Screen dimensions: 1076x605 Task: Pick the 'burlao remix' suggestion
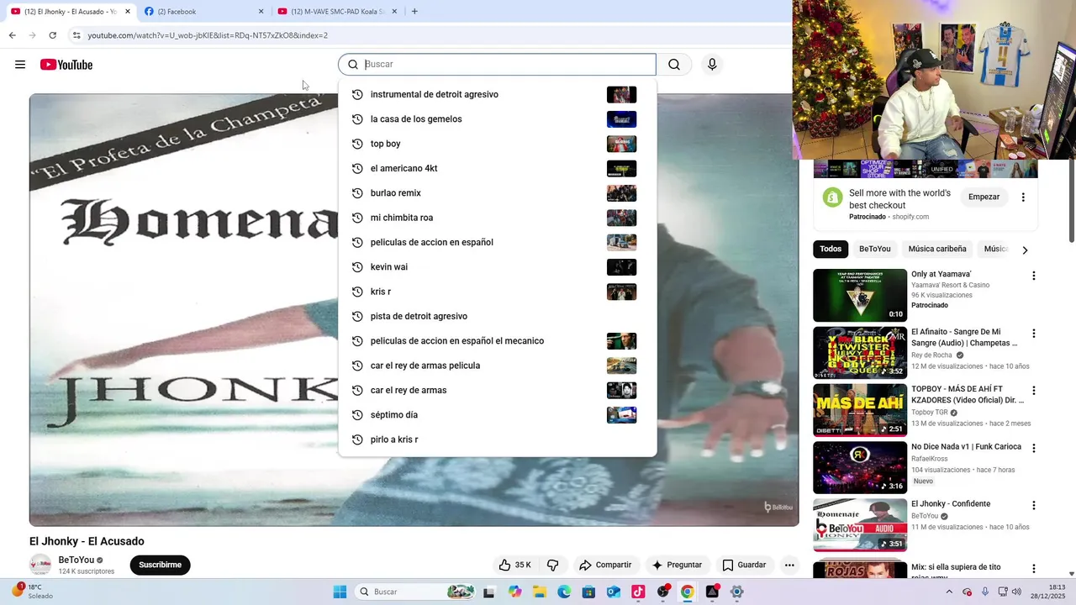pos(497,193)
